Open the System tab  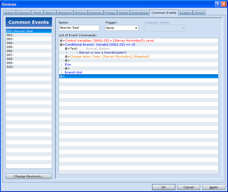(x=185, y=13)
